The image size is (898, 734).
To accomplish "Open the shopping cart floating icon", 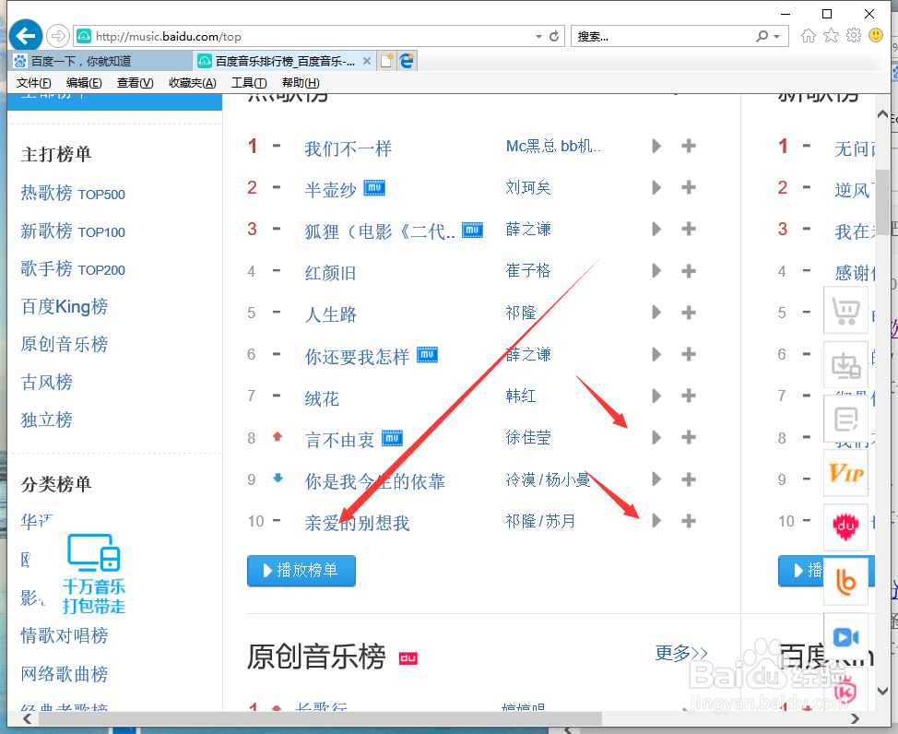I will (845, 311).
